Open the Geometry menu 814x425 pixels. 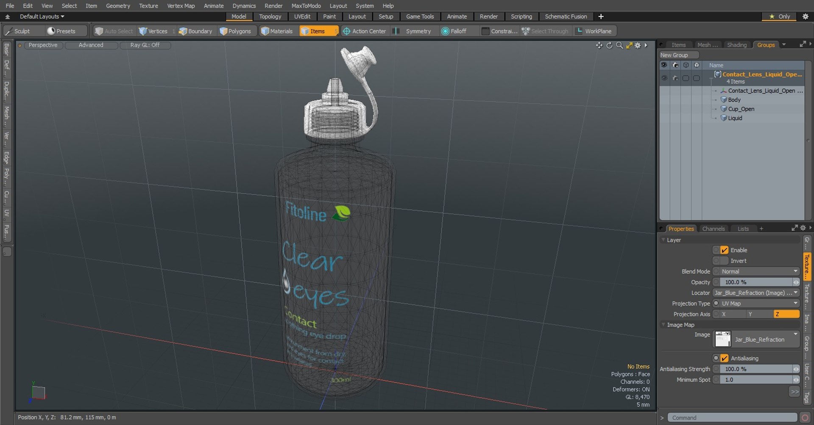[118, 6]
